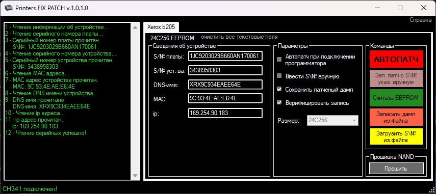Click the DNS-имя input field
The height and width of the screenshot is (194, 436).
225,85
